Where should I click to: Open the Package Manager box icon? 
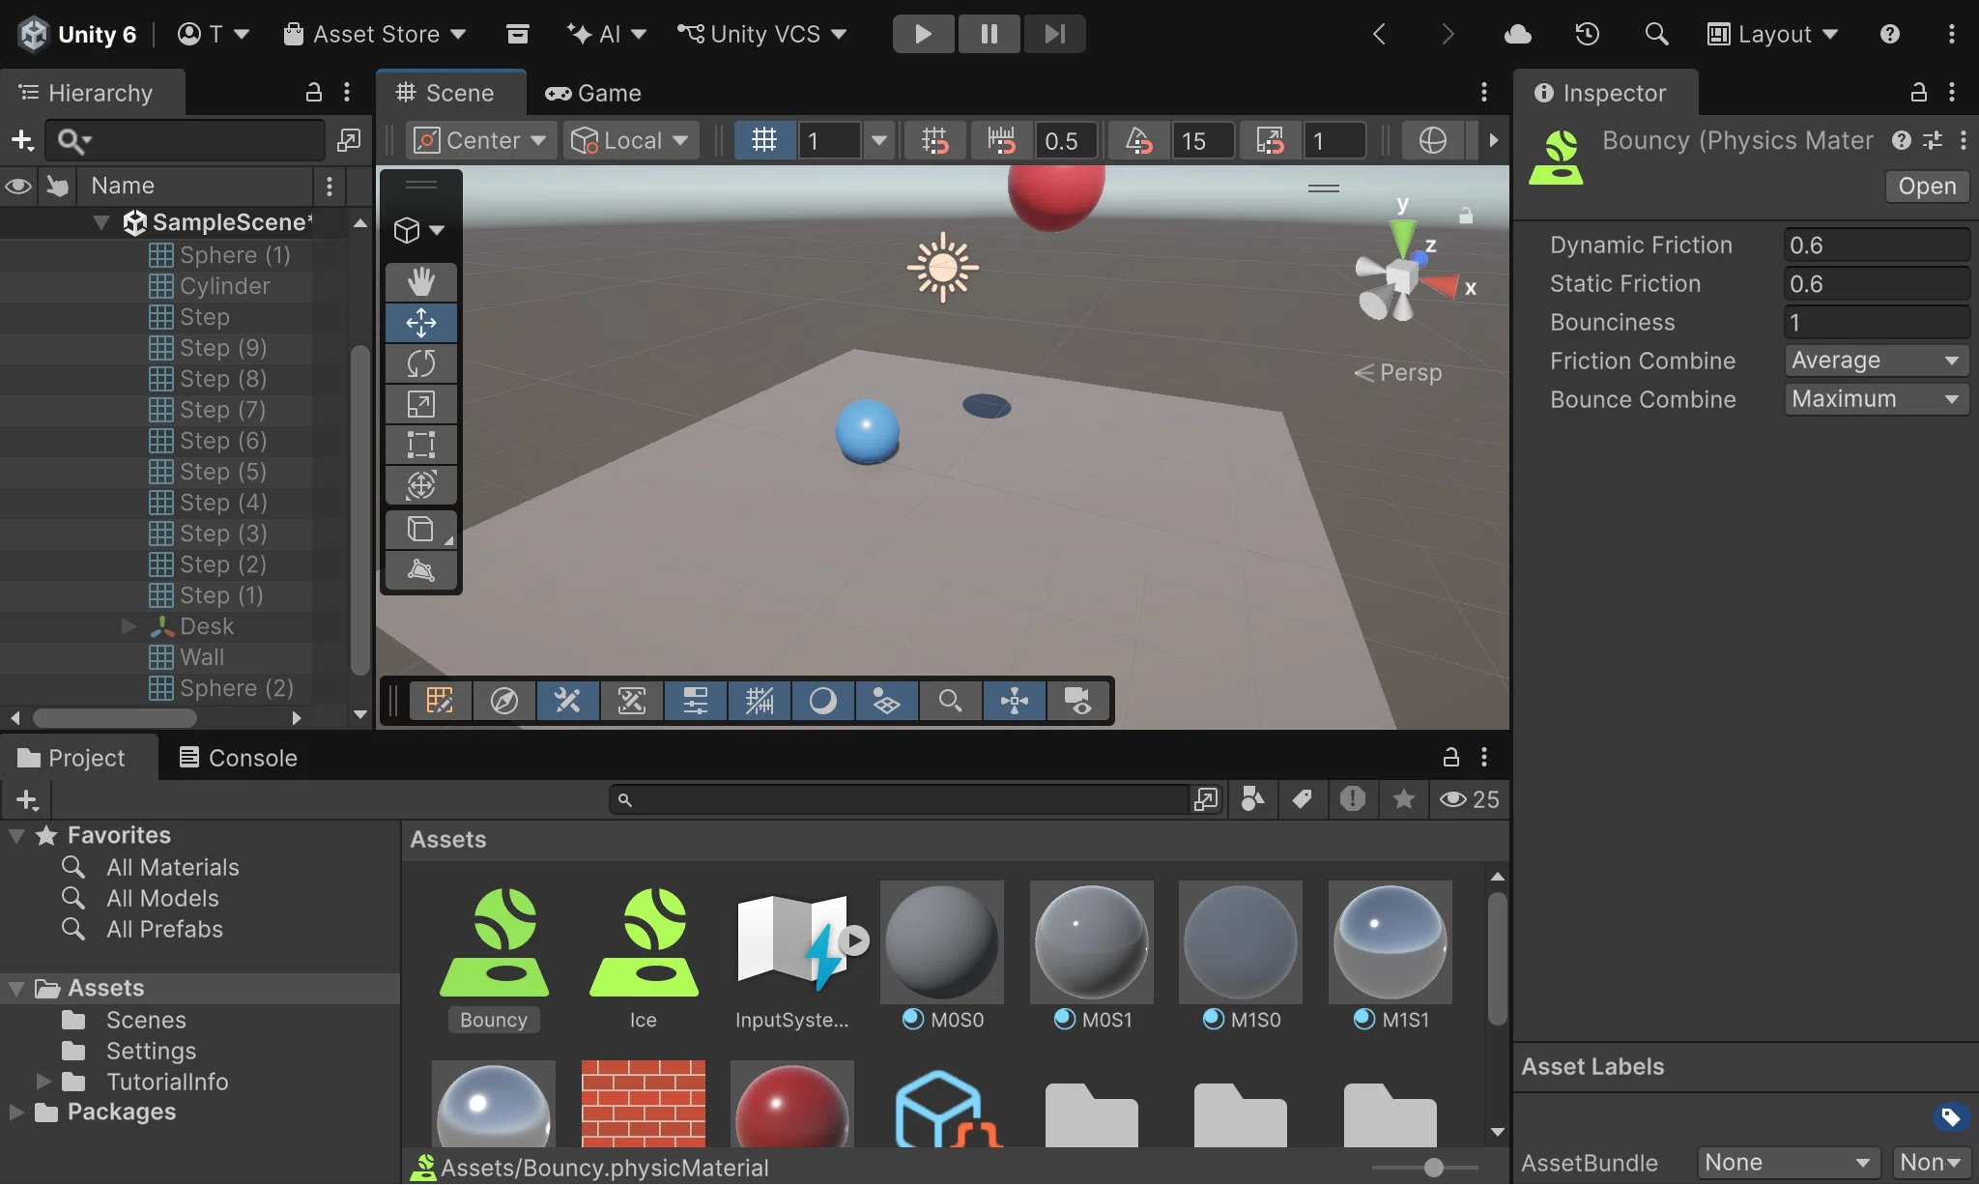(x=518, y=34)
